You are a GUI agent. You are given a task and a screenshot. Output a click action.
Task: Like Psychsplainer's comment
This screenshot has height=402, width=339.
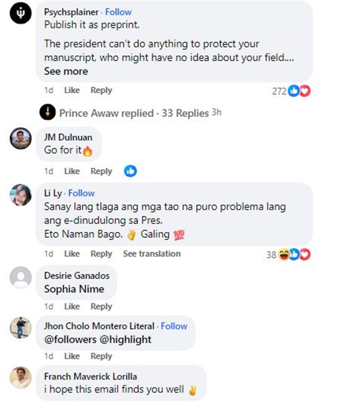click(72, 90)
